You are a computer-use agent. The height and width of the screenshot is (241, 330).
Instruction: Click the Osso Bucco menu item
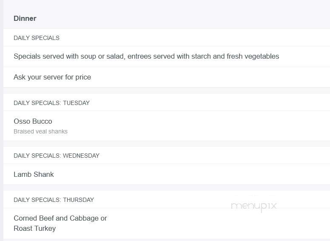coord(33,121)
